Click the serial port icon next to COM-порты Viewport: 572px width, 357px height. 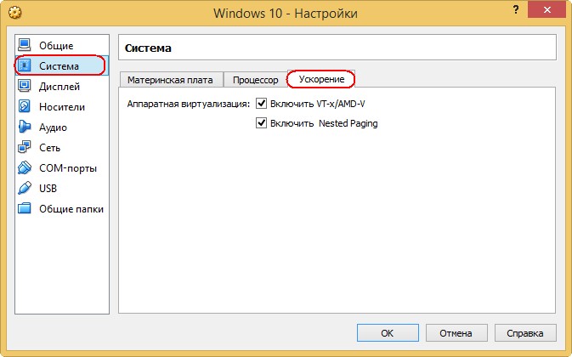pyautogui.click(x=25, y=167)
